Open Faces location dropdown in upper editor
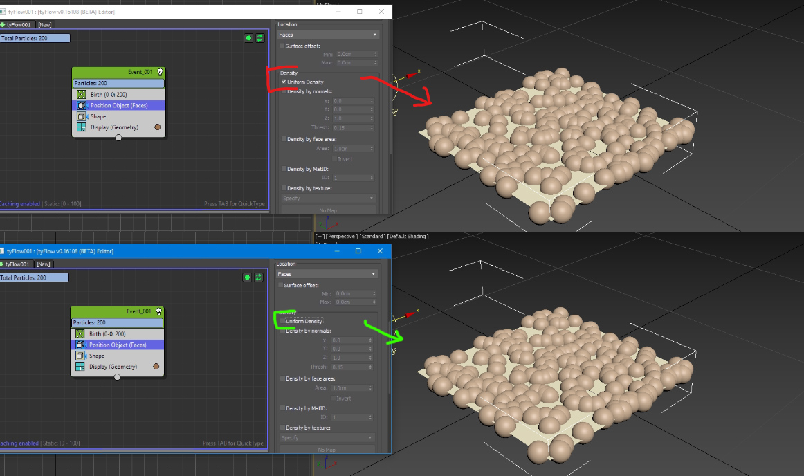The image size is (804, 476). [328, 35]
